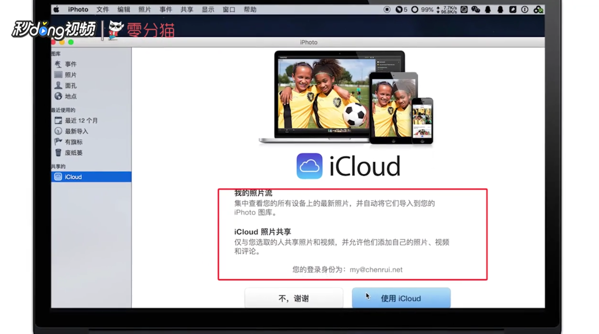Open the WeChat icon in menu bar
The image size is (599, 334).
(x=476, y=10)
